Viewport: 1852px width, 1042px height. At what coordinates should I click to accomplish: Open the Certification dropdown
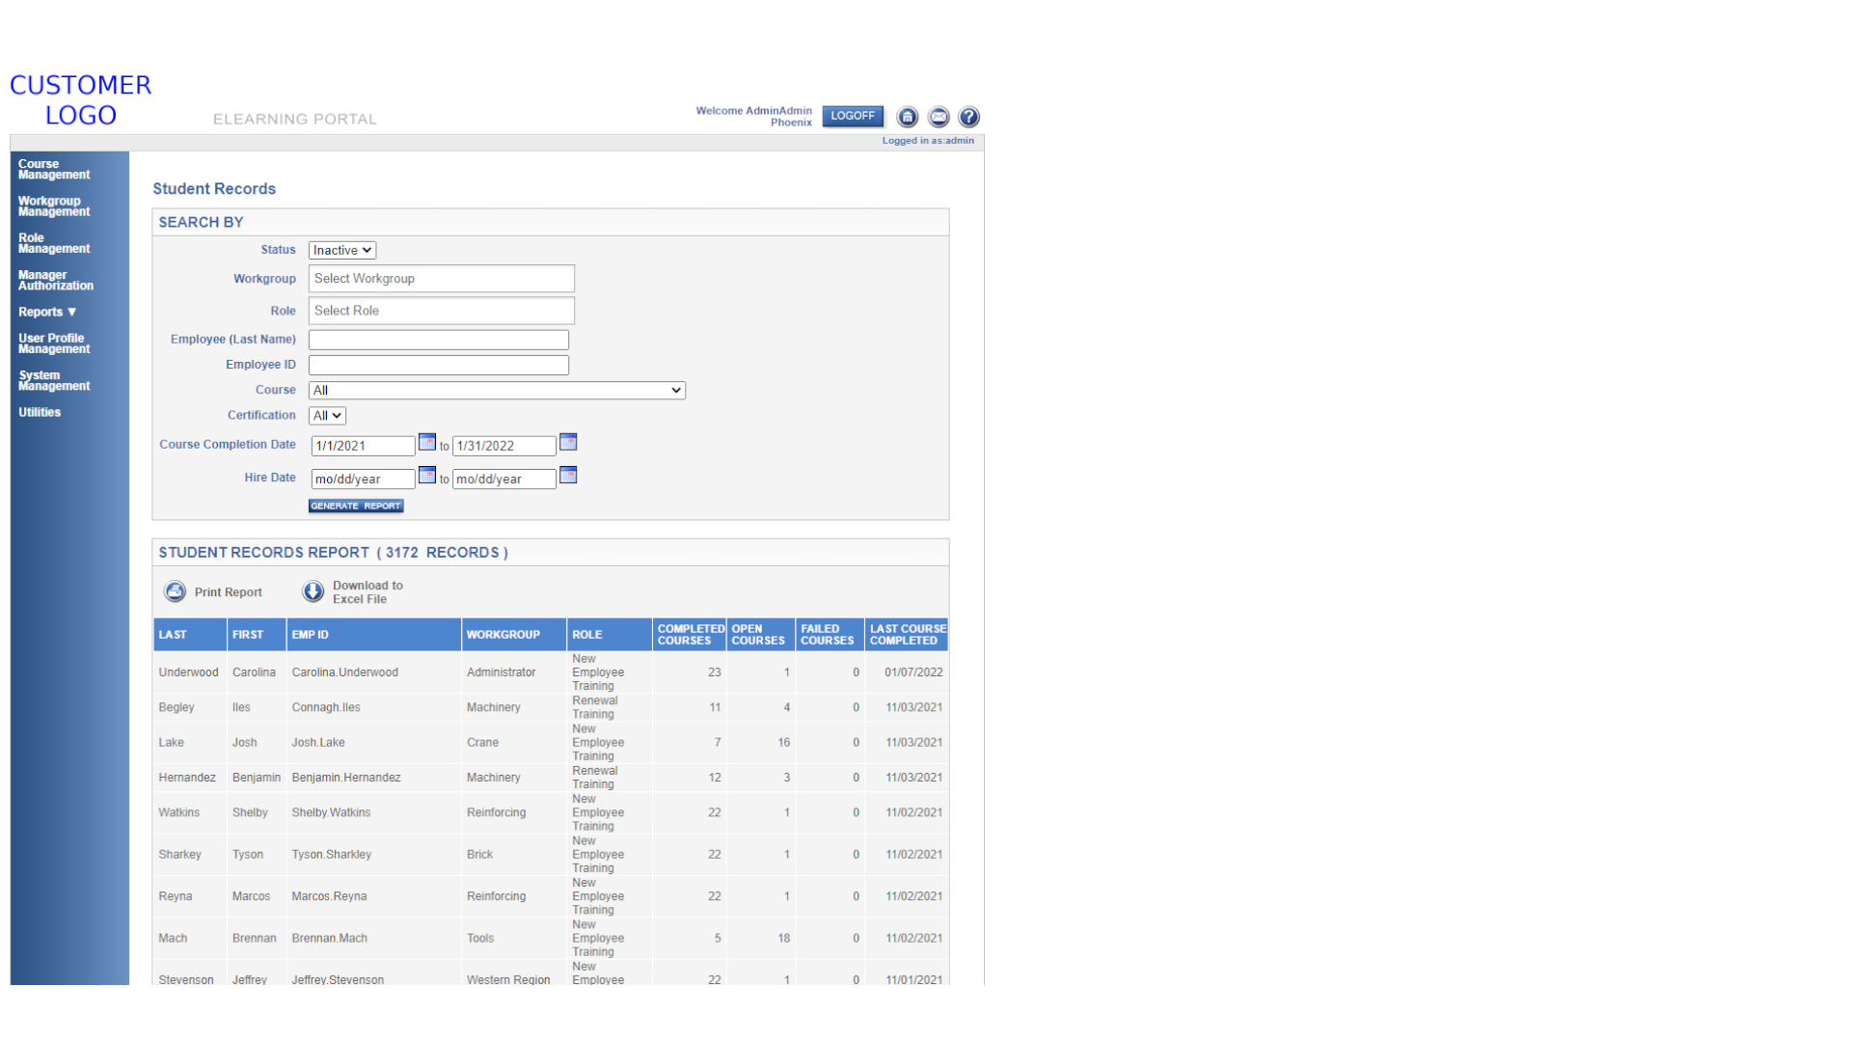[327, 416]
